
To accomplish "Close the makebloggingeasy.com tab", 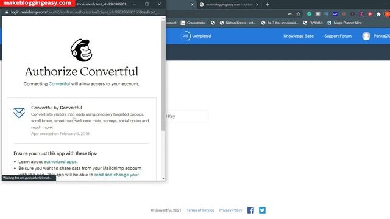I will click(257, 4).
